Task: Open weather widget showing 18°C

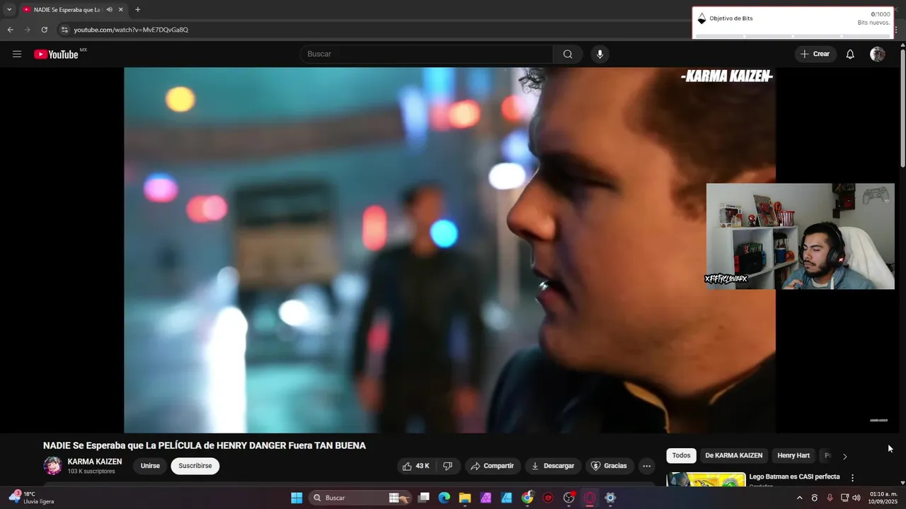Action: 32,498
